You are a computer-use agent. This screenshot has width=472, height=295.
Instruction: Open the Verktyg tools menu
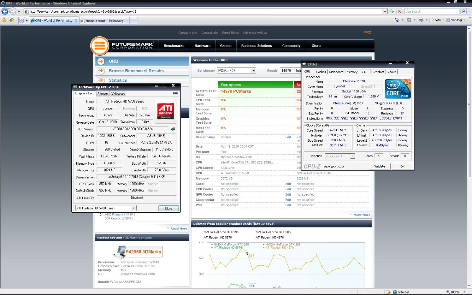(x=455, y=20)
